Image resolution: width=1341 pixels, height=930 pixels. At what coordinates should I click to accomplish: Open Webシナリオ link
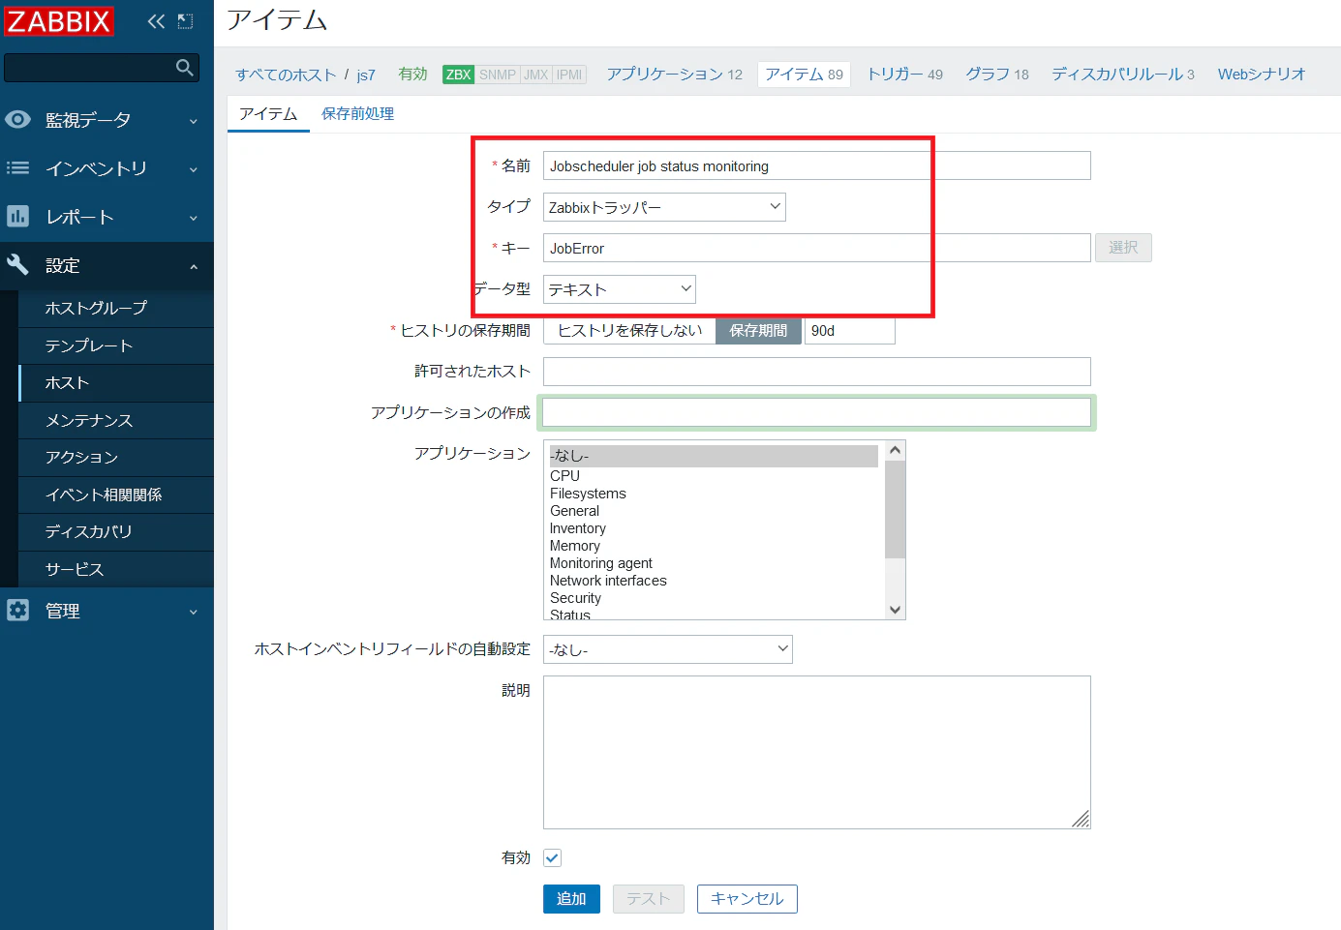coord(1262,75)
